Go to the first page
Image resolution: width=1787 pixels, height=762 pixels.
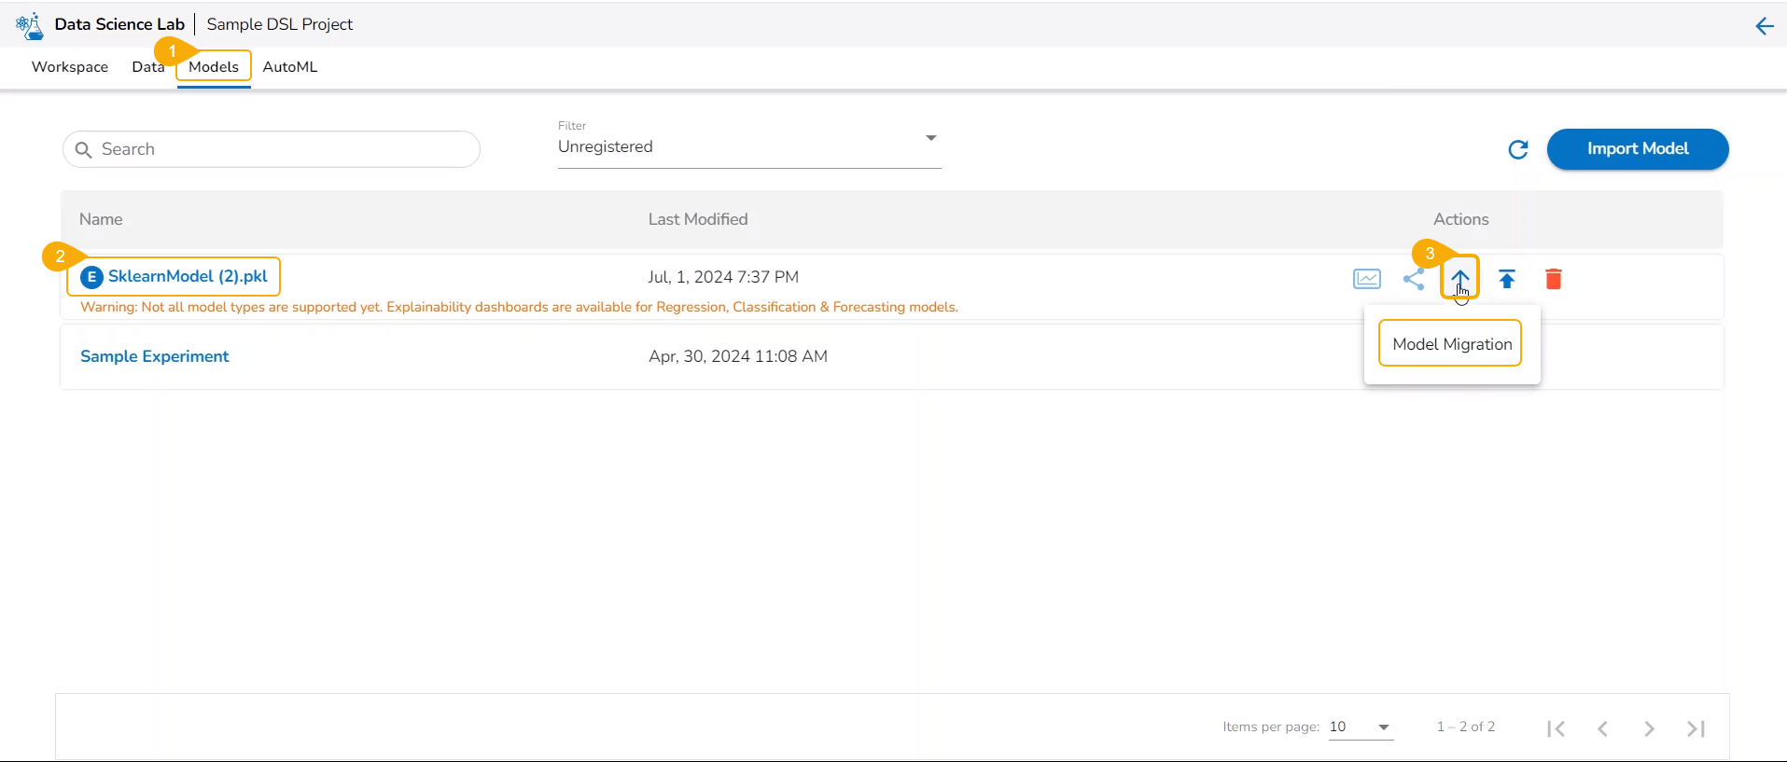click(x=1556, y=728)
